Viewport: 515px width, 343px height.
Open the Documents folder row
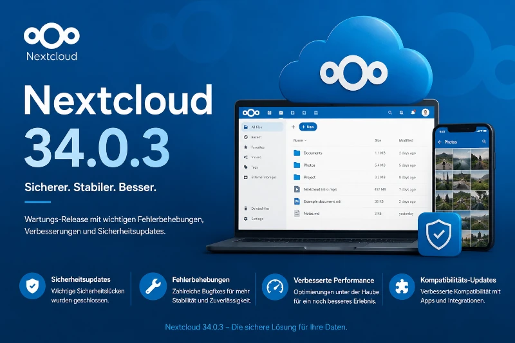(355, 153)
